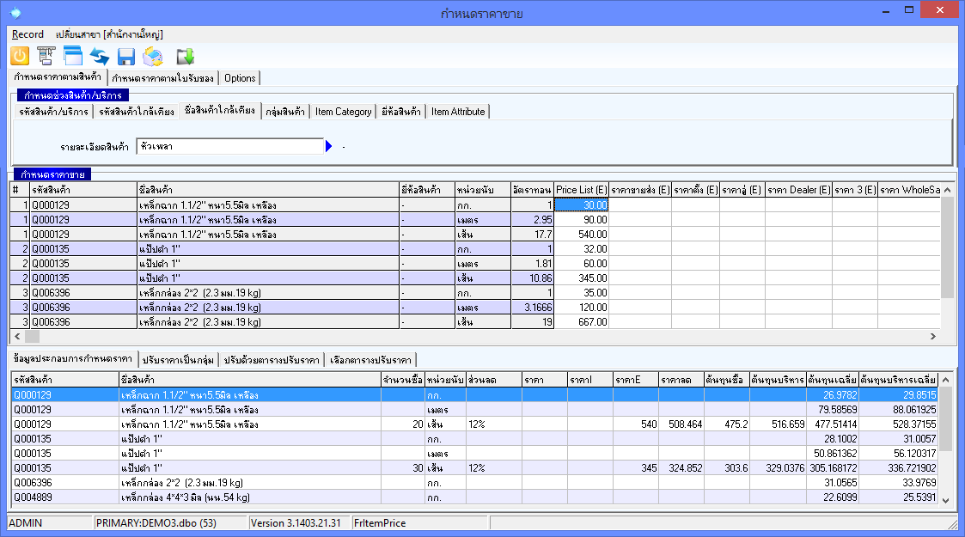Switch to the Options tab
Viewport: 965px width, 537px height.
click(x=240, y=78)
